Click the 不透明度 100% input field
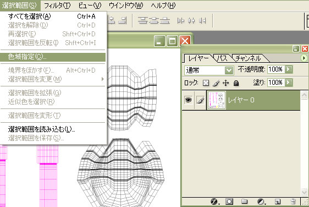The width and height of the screenshot is (309, 207). (276, 69)
